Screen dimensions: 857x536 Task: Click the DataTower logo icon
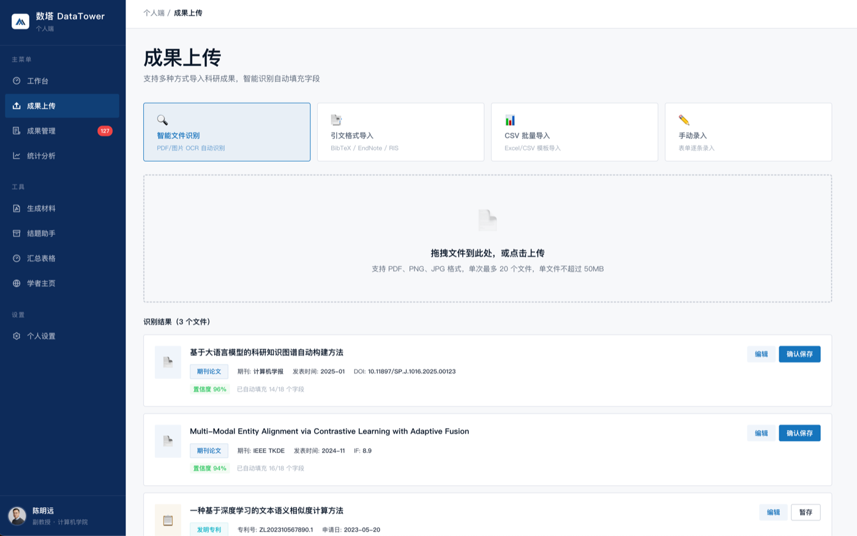20,21
